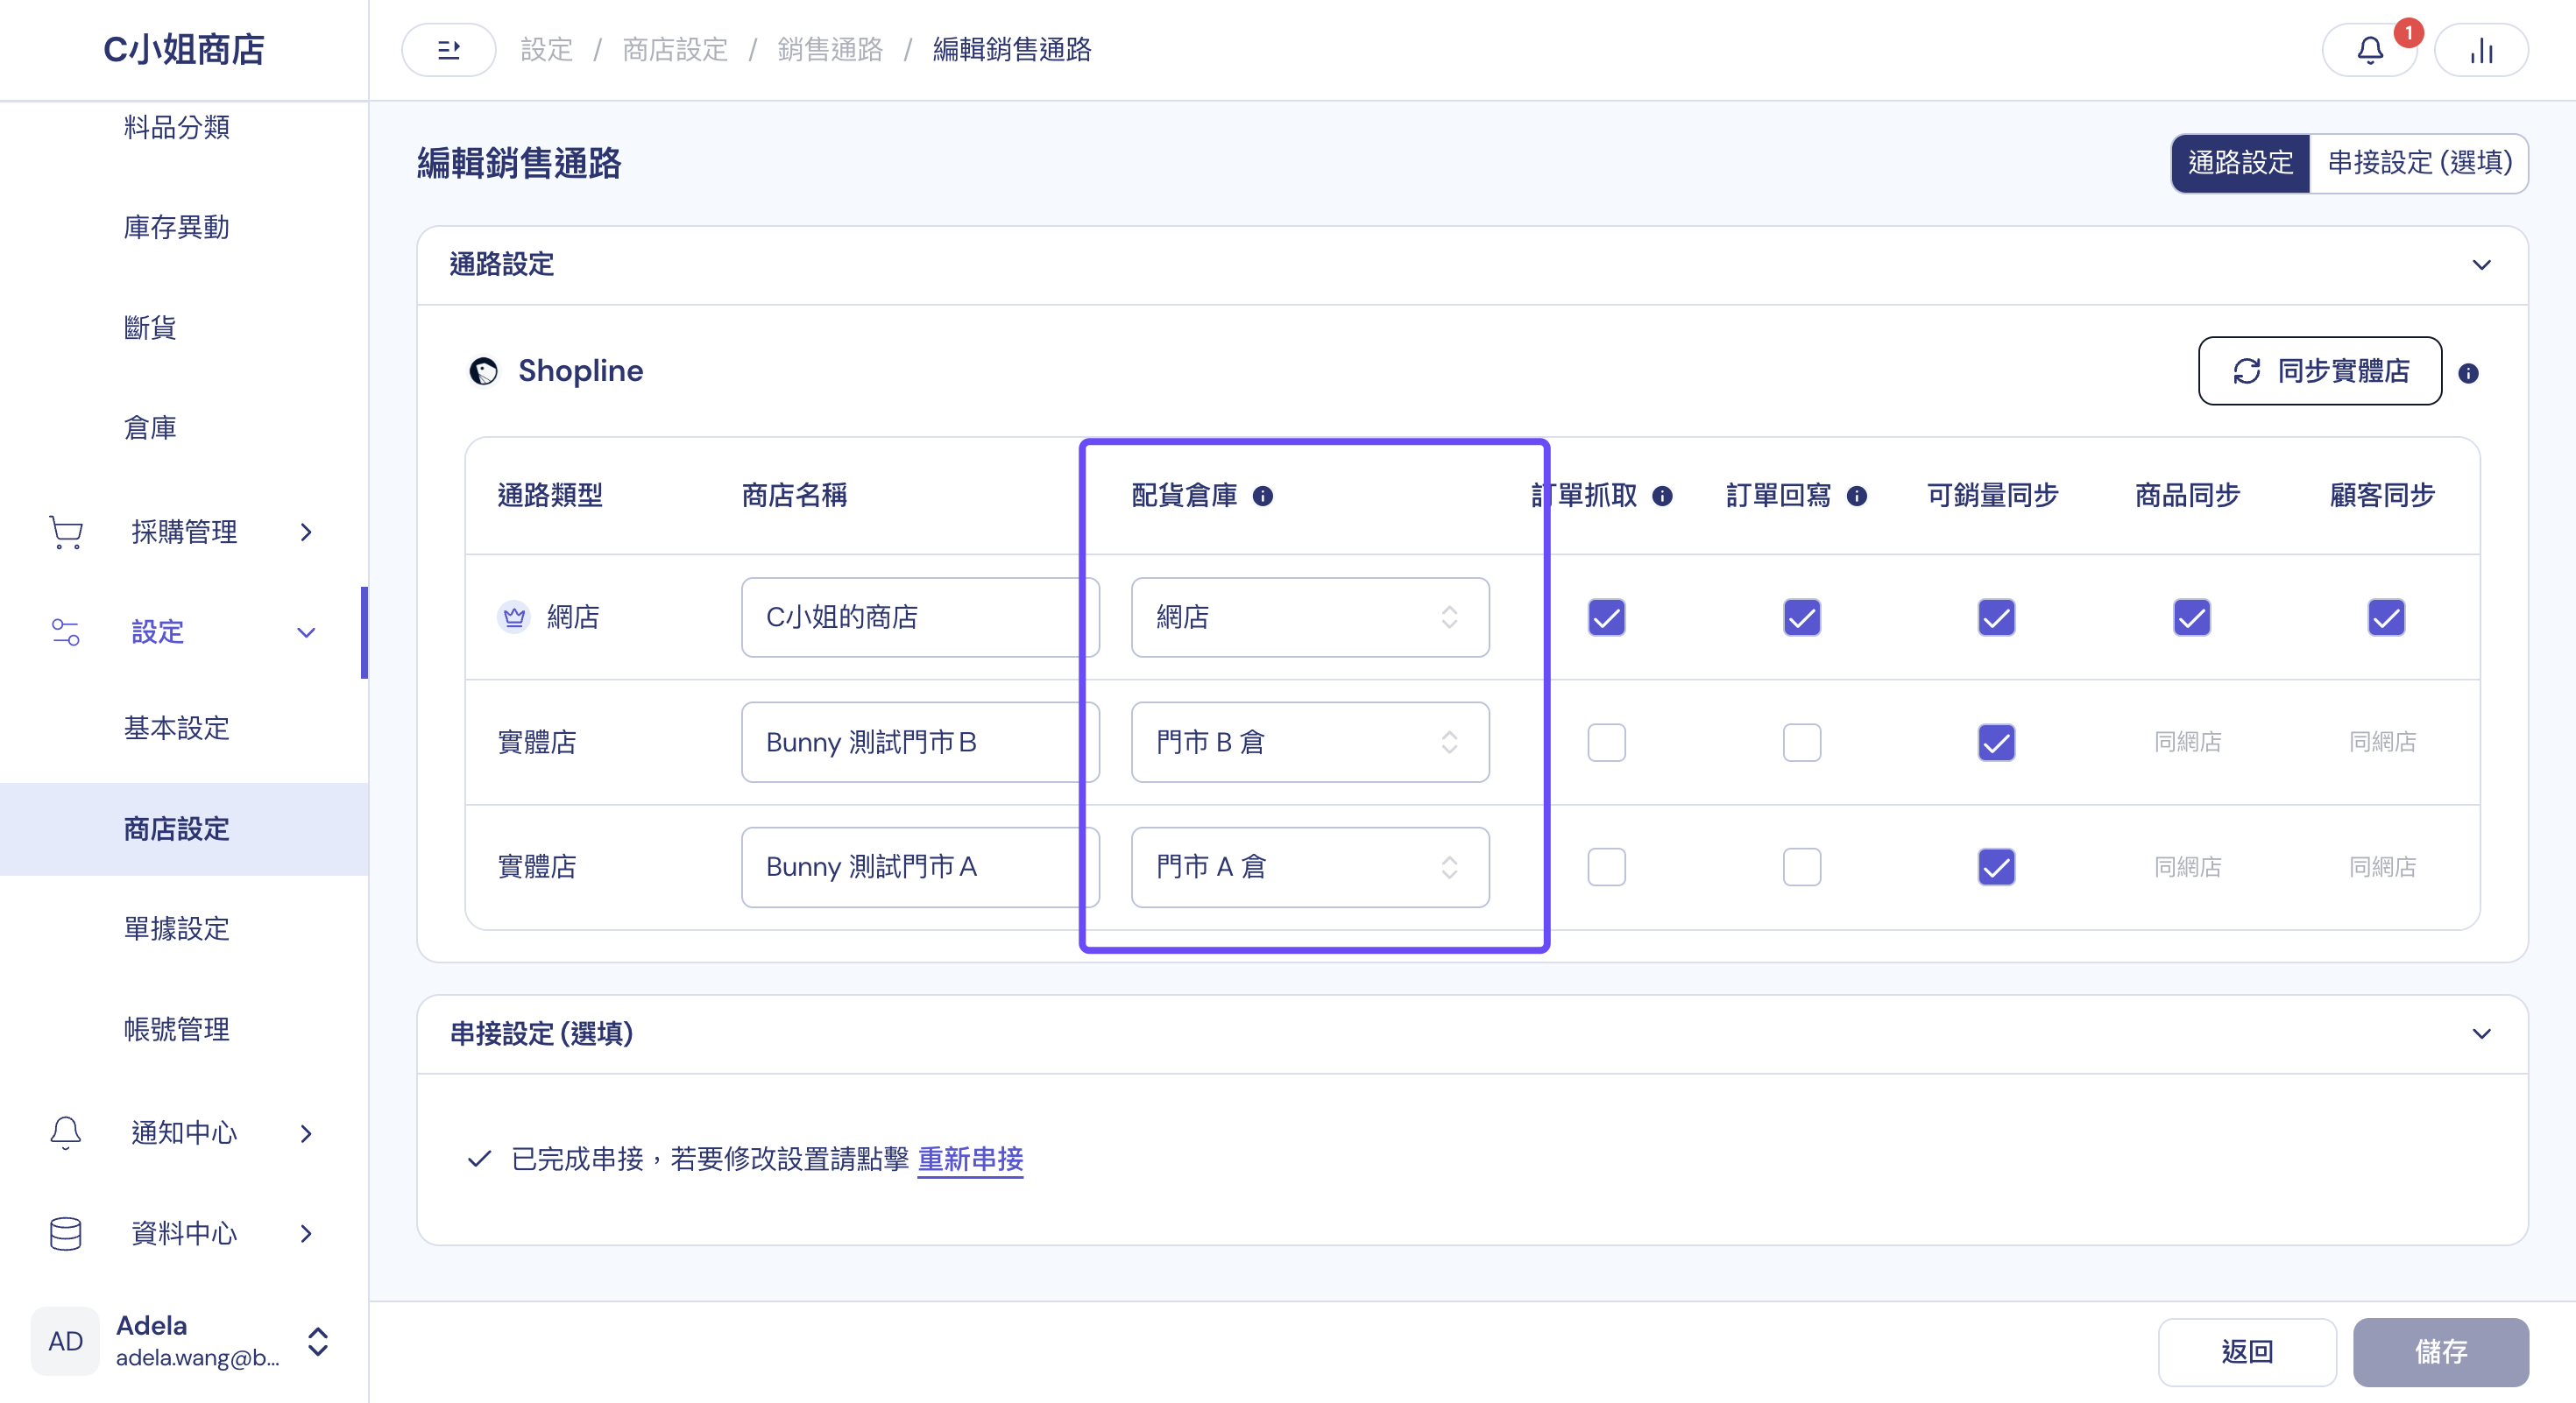The width and height of the screenshot is (2576, 1403).
Task: Click the 銷售通路 breadcrumb
Action: click(x=830, y=50)
